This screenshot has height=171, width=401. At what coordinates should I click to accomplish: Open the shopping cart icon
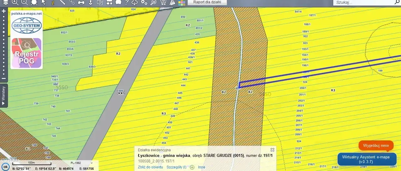click(163, 3)
